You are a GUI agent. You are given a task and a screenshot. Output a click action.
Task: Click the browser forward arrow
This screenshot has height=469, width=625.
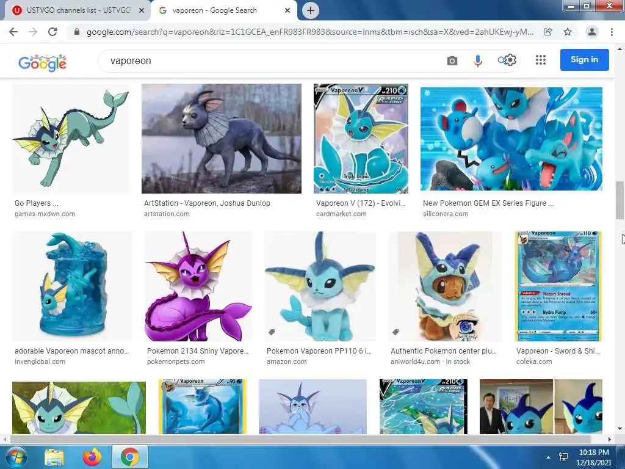click(33, 32)
